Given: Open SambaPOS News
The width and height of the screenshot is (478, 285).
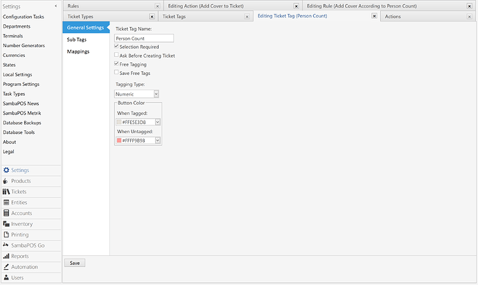Looking at the screenshot, I should click(21, 103).
